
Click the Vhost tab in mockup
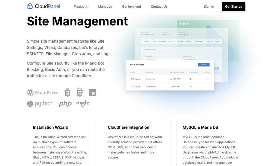154,41
